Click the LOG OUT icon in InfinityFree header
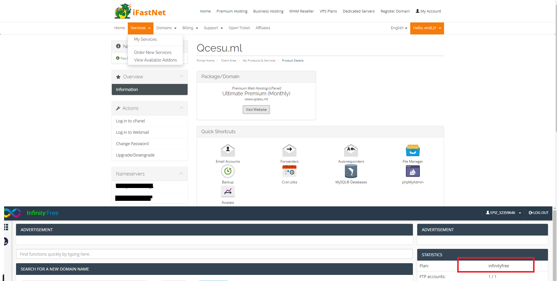557x281 pixels. [531, 213]
